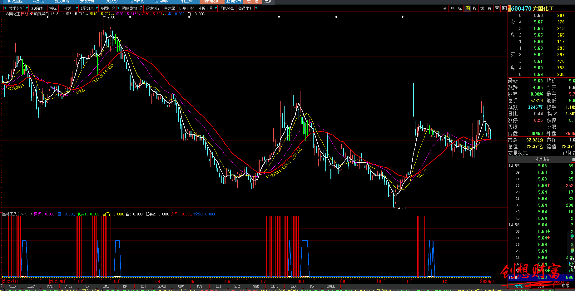
Task: Click the plus info marker on the chart
Action: pyautogui.click(x=403, y=17)
